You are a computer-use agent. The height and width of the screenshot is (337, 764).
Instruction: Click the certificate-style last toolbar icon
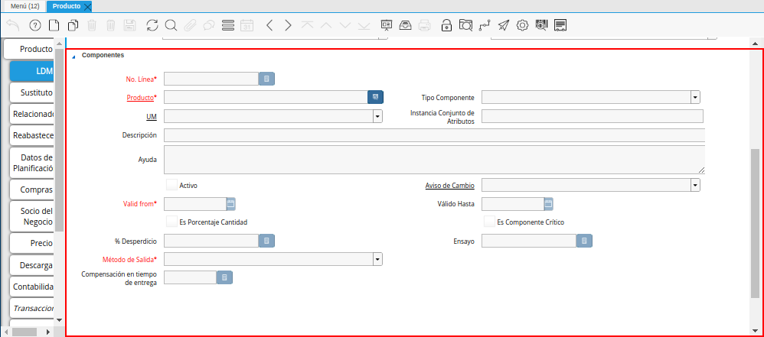pos(560,25)
